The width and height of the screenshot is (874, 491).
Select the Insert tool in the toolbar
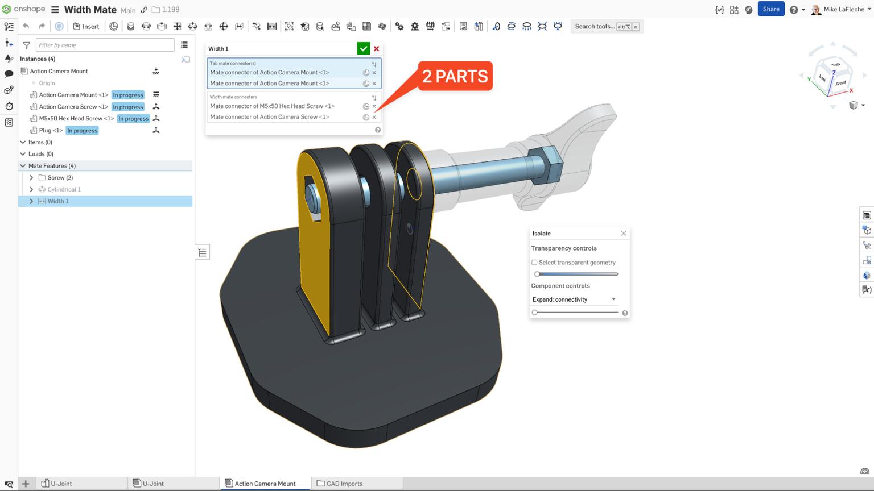click(x=86, y=26)
